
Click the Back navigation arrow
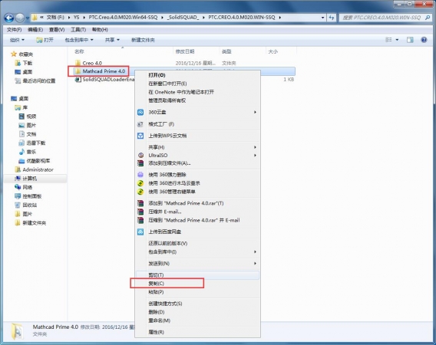tap(9, 18)
